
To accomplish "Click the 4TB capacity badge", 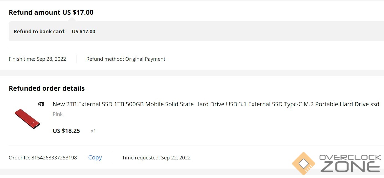I will click(x=41, y=104).
